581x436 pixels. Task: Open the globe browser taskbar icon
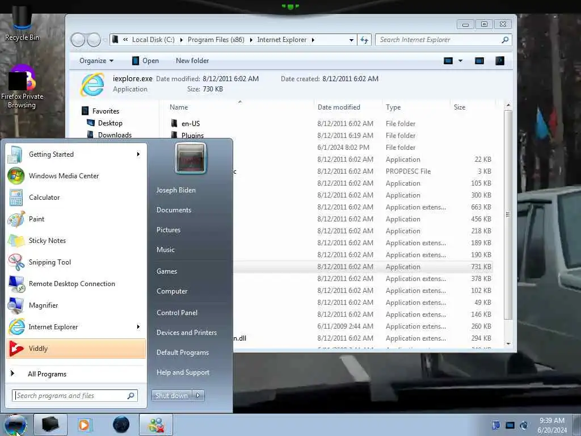(121, 425)
